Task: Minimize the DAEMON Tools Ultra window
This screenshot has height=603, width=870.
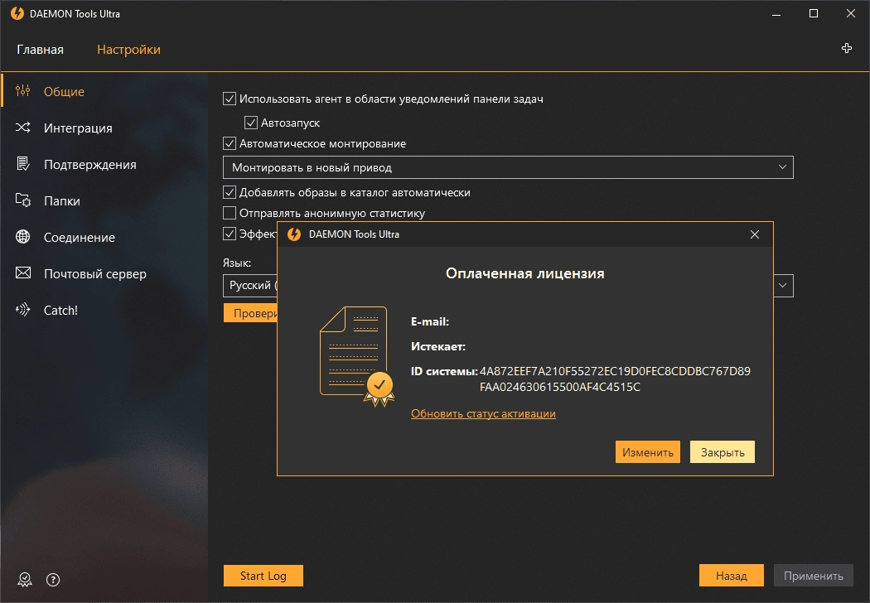Action: (x=776, y=13)
